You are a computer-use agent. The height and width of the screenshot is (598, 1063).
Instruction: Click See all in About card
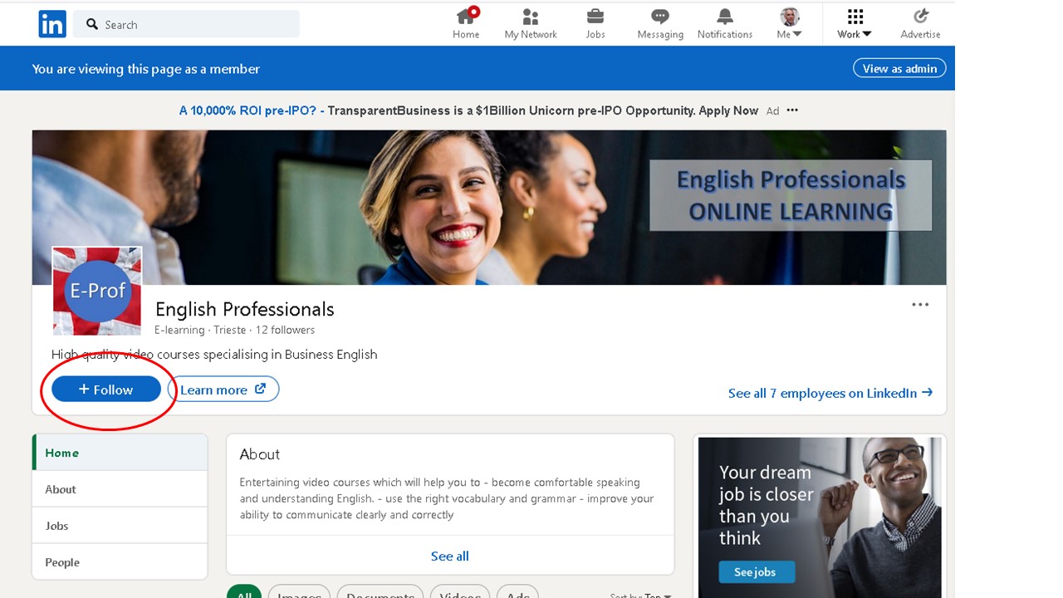[x=450, y=556]
